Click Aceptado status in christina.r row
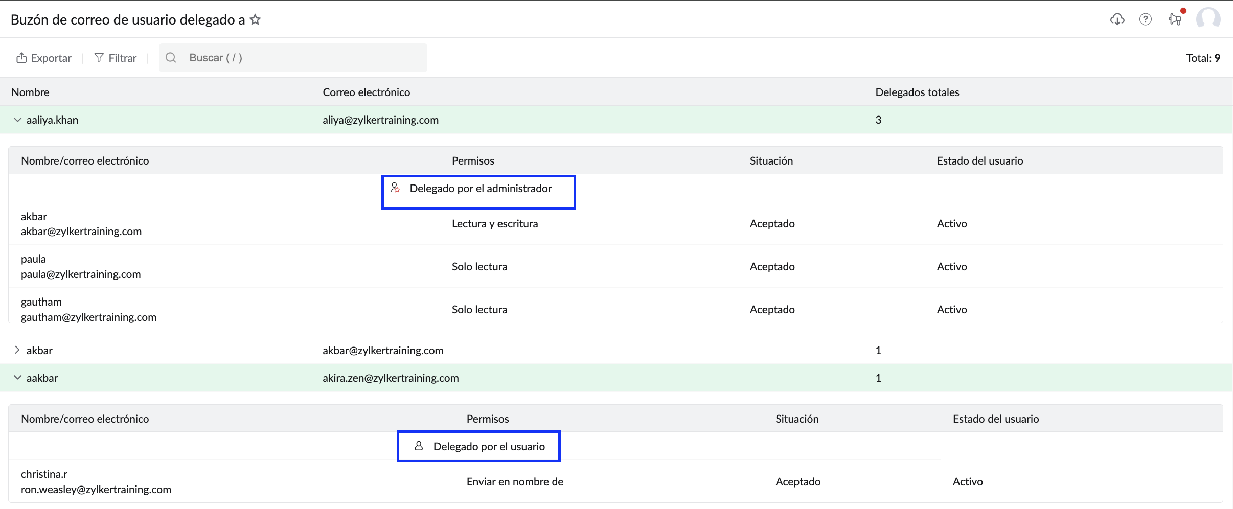The image size is (1233, 509). 798,482
